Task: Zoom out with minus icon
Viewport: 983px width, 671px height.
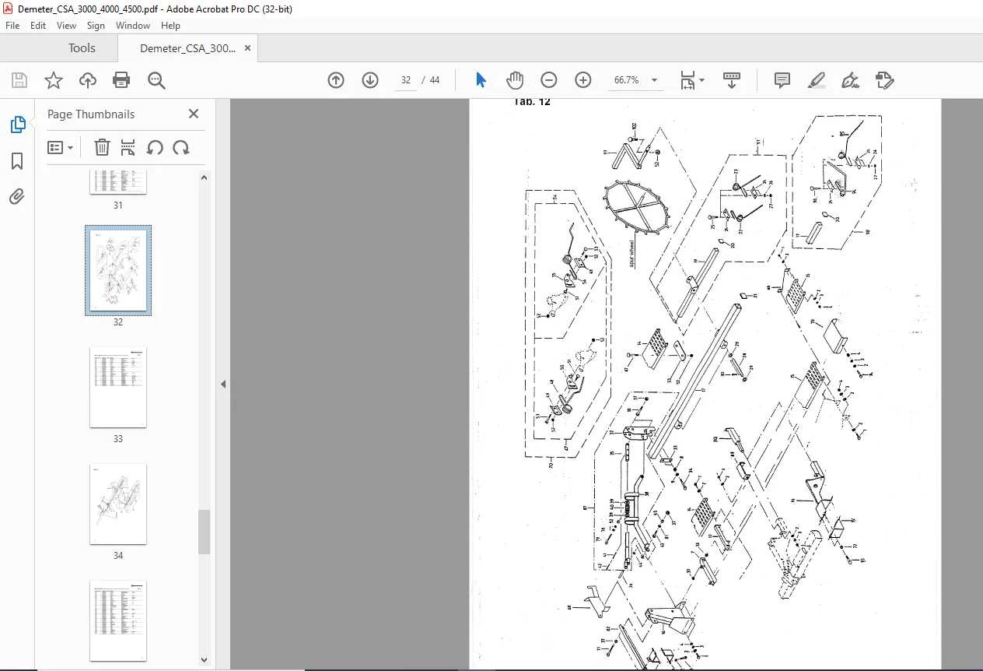Action: 549,80
